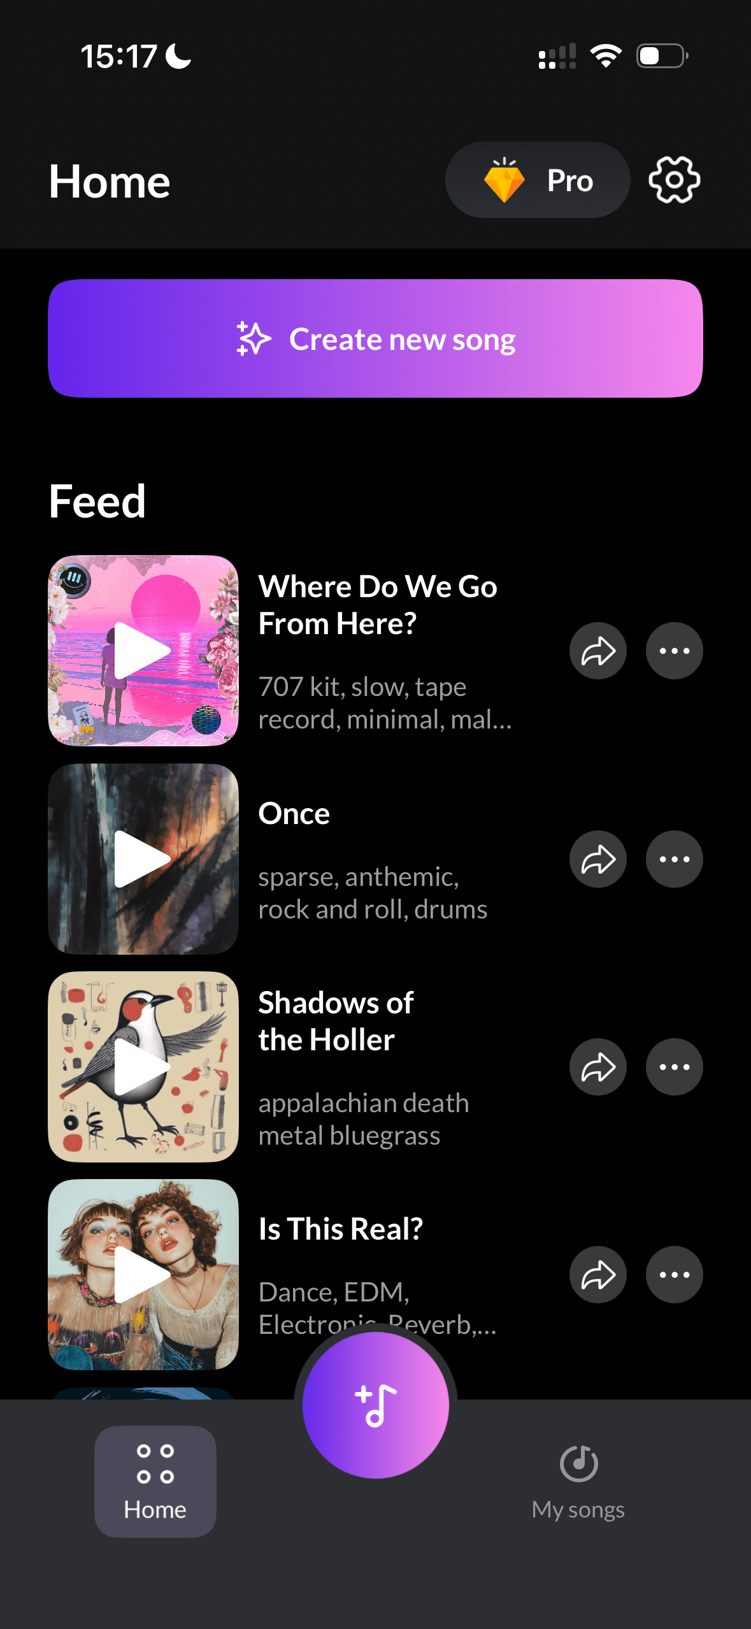Open more options for Shadows of the Holler
Viewport: 751px width, 1629px height.
tap(674, 1067)
